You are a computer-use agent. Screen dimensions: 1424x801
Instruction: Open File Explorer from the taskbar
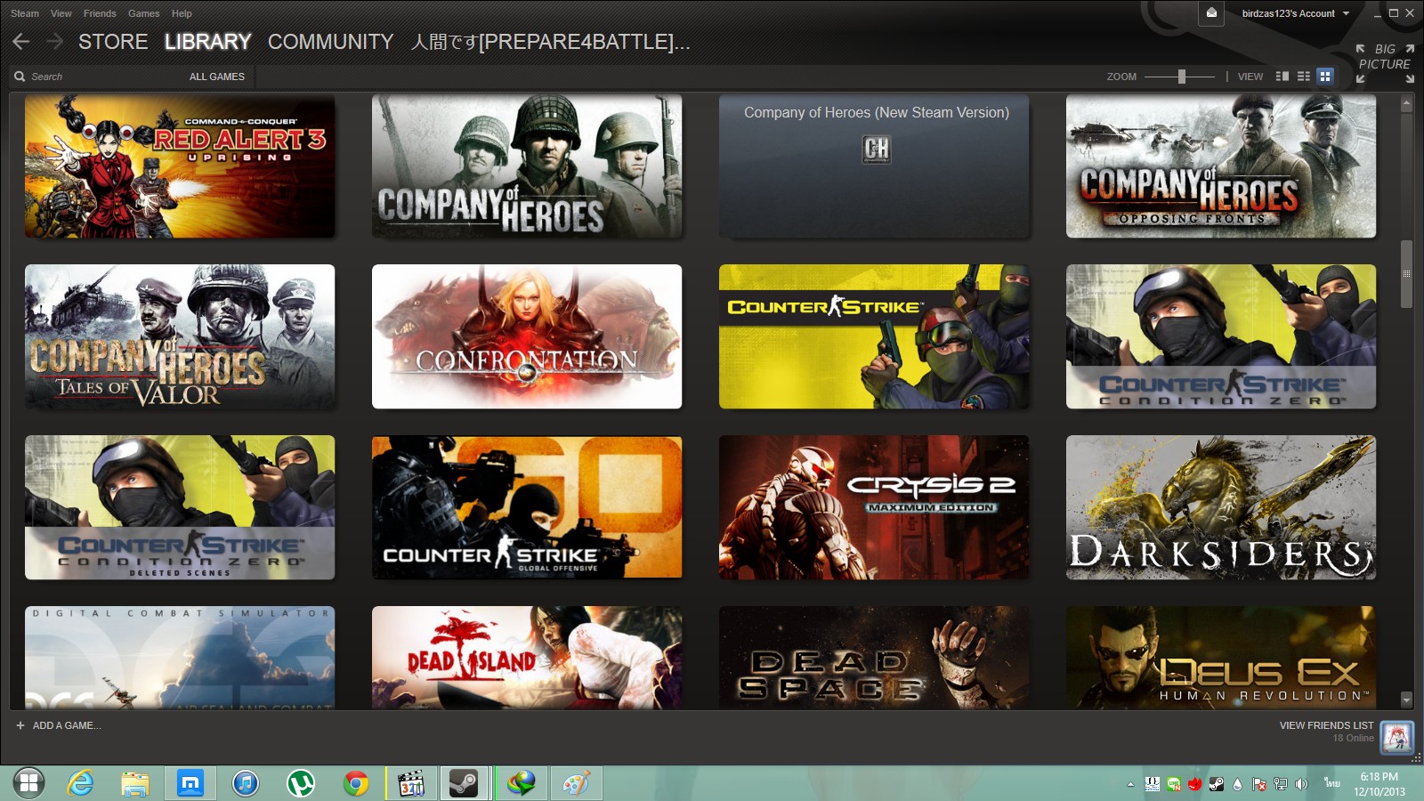[x=135, y=783]
